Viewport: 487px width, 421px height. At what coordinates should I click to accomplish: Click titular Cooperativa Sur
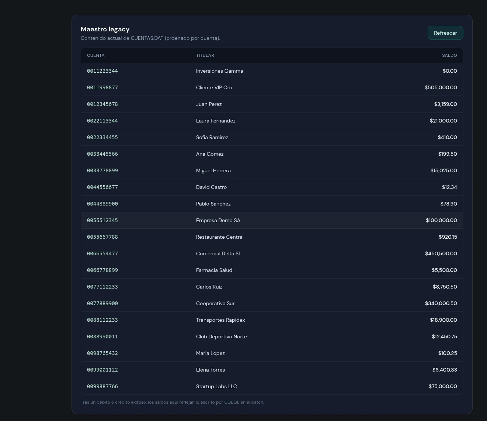(x=215, y=303)
